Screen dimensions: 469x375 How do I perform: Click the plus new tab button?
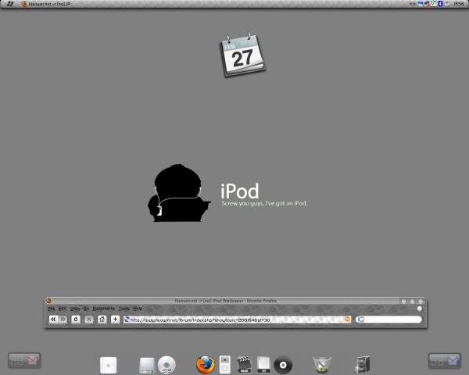coord(115,320)
